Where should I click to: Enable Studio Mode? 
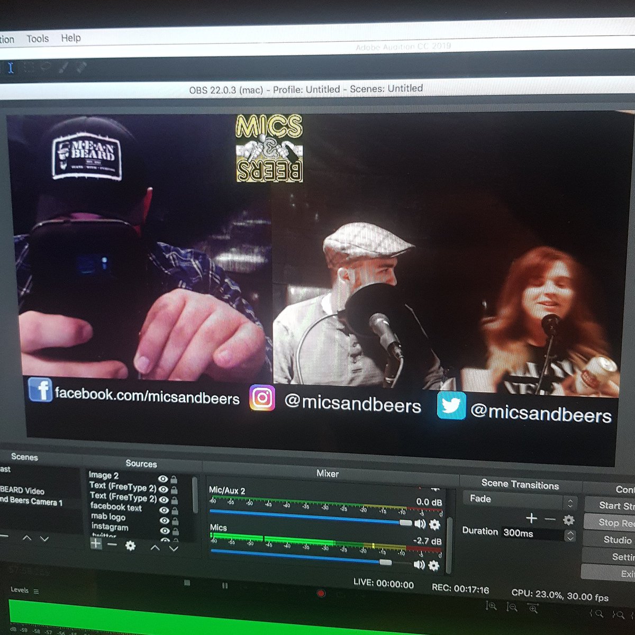tap(609, 540)
